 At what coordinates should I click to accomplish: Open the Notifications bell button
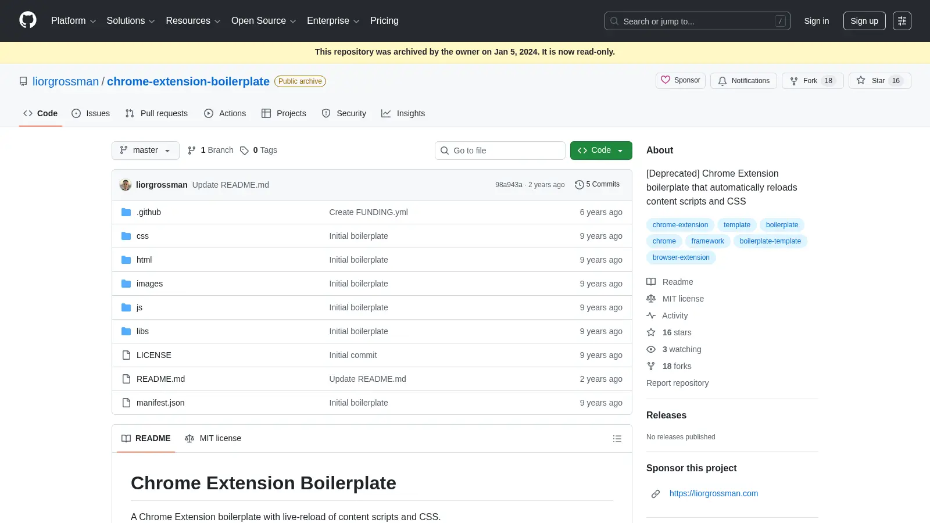click(x=743, y=81)
